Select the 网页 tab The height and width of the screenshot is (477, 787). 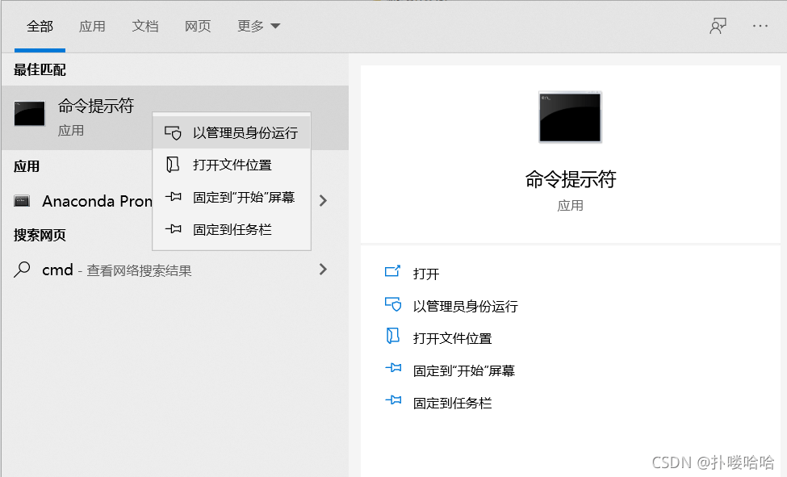(x=198, y=26)
